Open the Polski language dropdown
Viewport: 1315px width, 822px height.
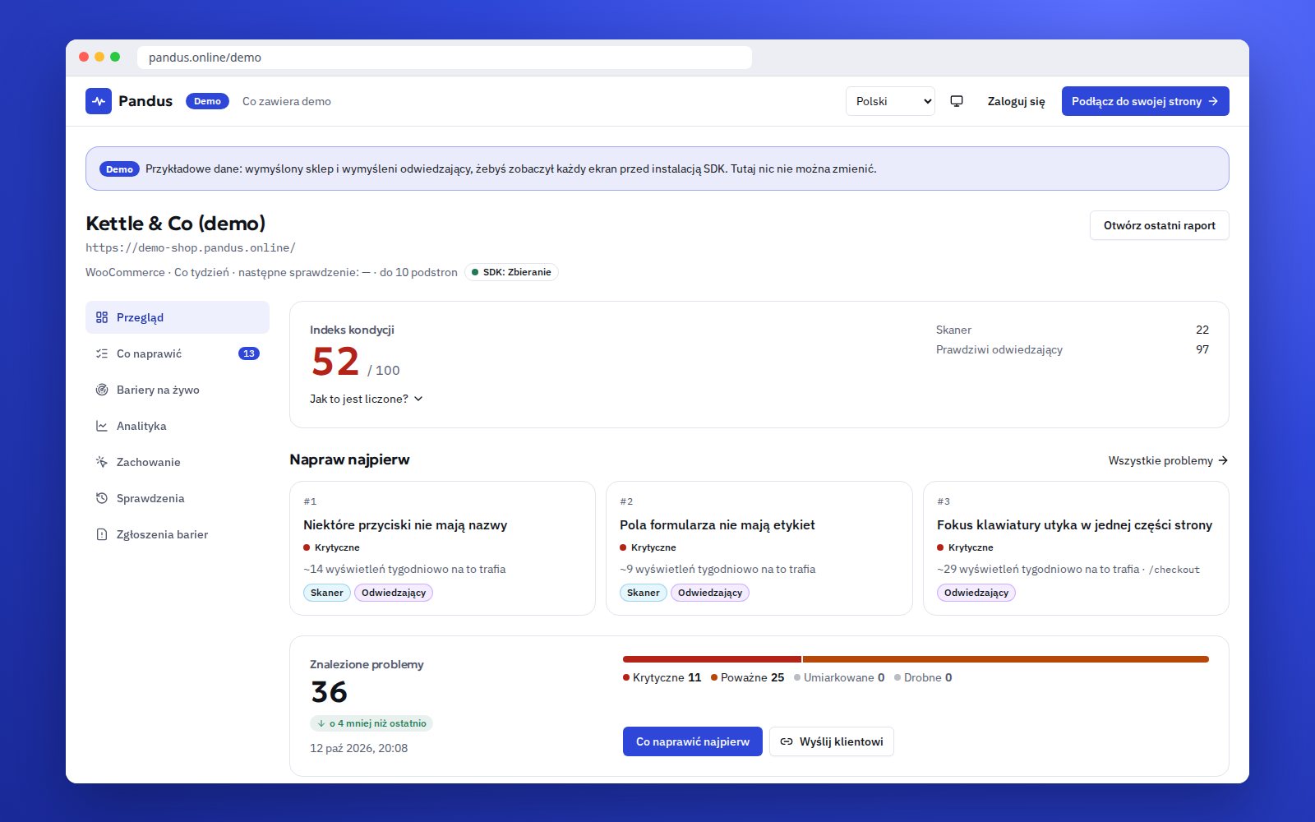coord(890,101)
